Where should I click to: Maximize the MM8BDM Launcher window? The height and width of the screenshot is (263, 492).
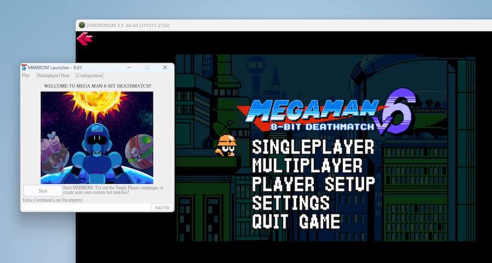coord(147,67)
